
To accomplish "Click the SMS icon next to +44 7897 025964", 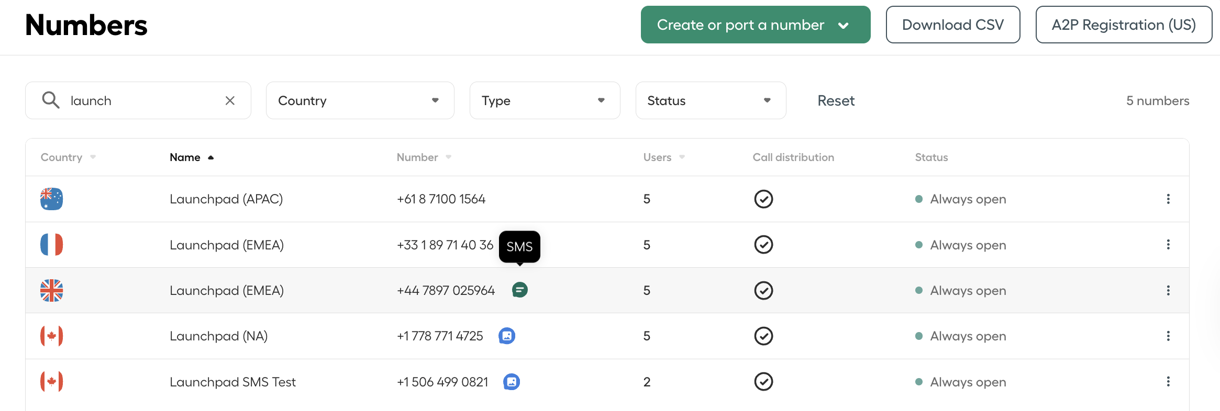I will point(519,290).
